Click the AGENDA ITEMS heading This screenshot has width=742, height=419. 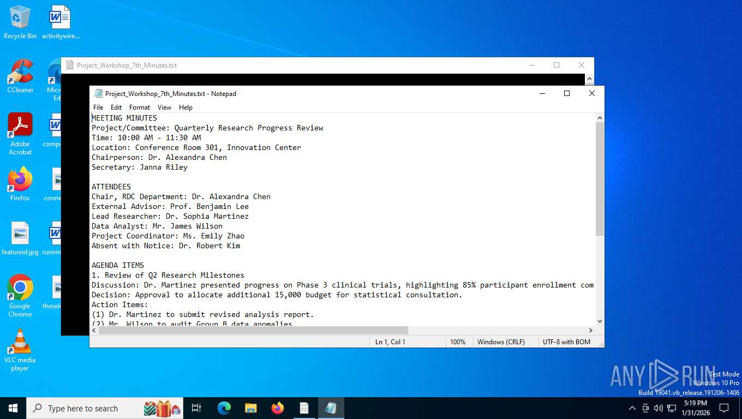tap(118, 265)
